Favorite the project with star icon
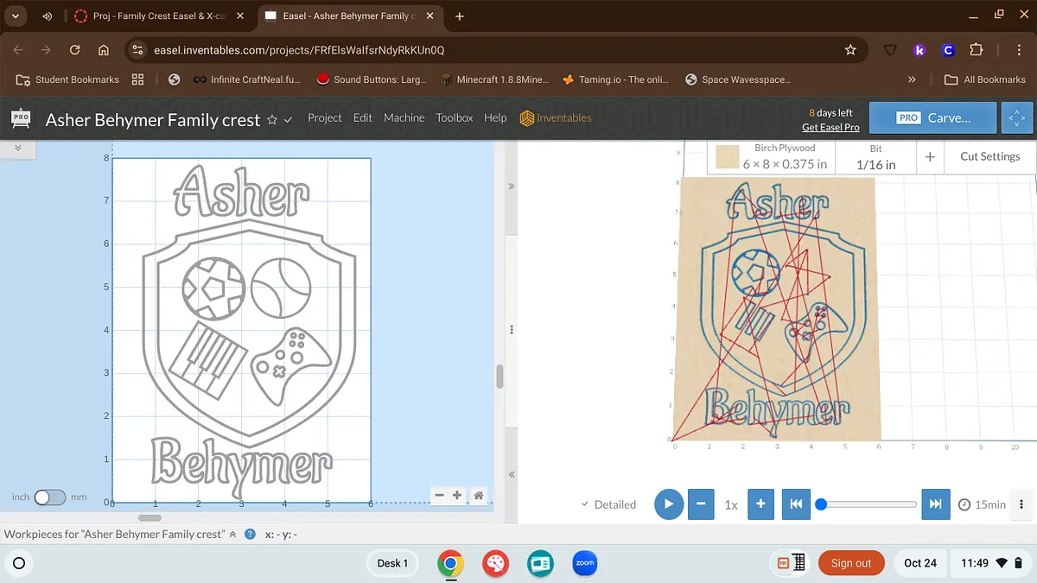Viewport: 1037px width, 583px height. [x=272, y=119]
